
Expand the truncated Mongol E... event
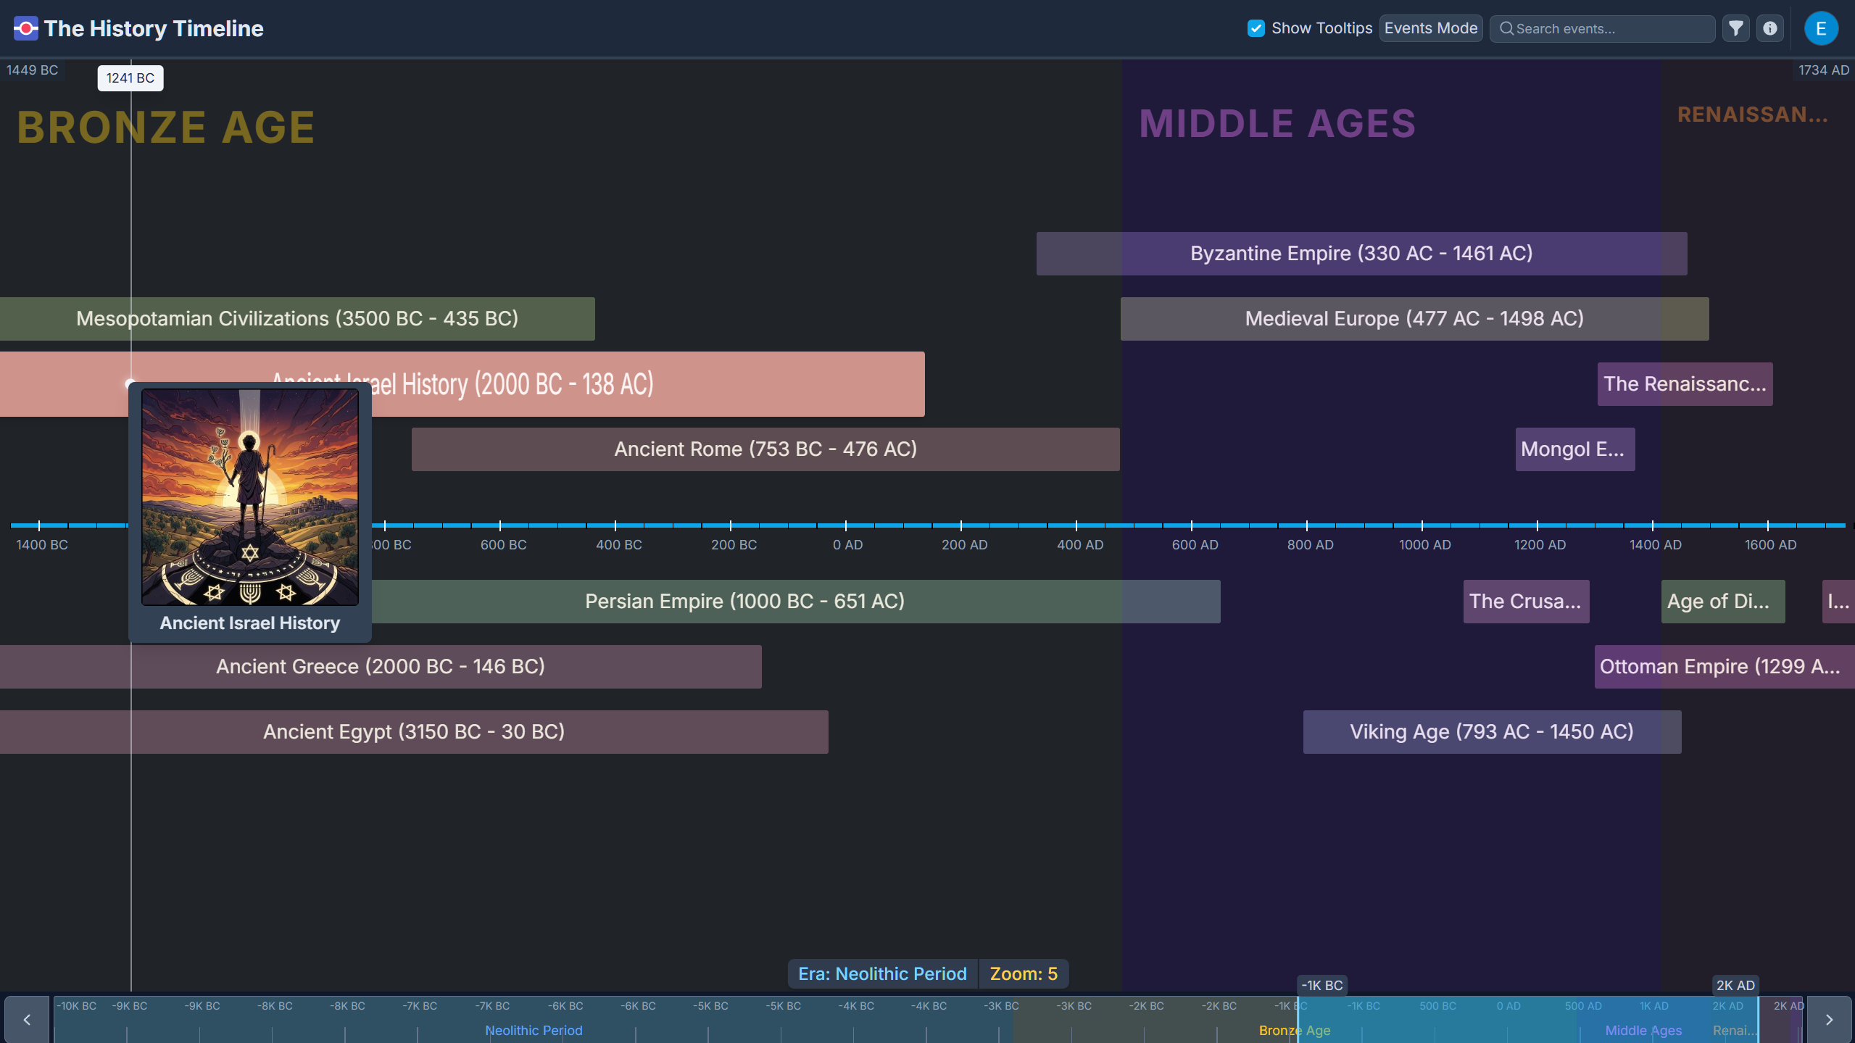(1573, 449)
